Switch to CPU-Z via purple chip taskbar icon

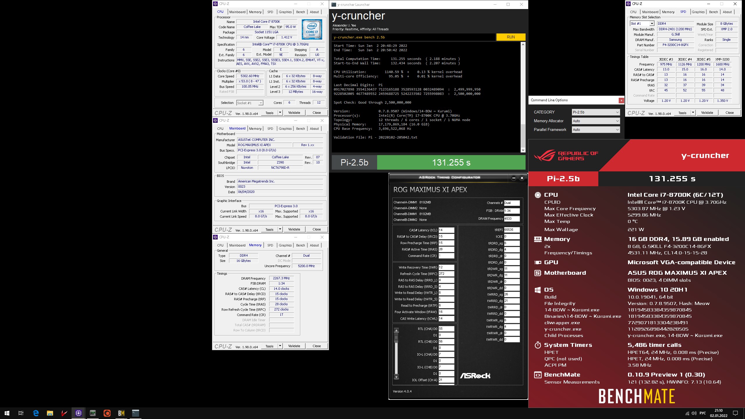79,413
